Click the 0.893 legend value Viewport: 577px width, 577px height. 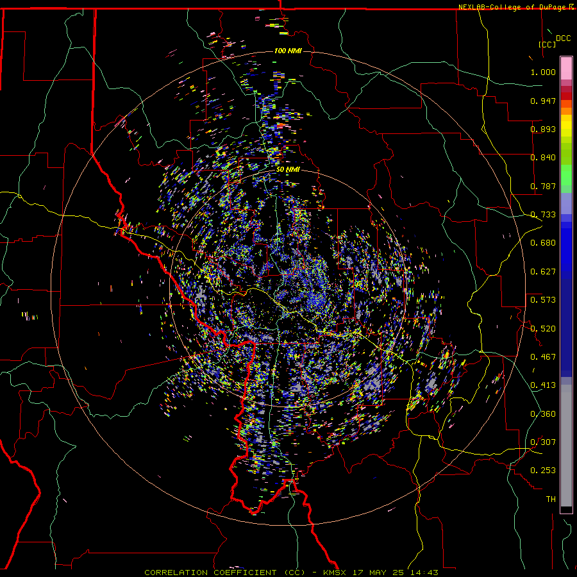(543, 129)
